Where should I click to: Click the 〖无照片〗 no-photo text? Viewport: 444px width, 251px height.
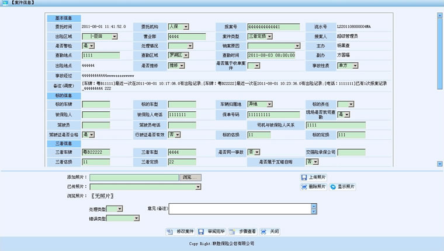[x=102, y=196]
